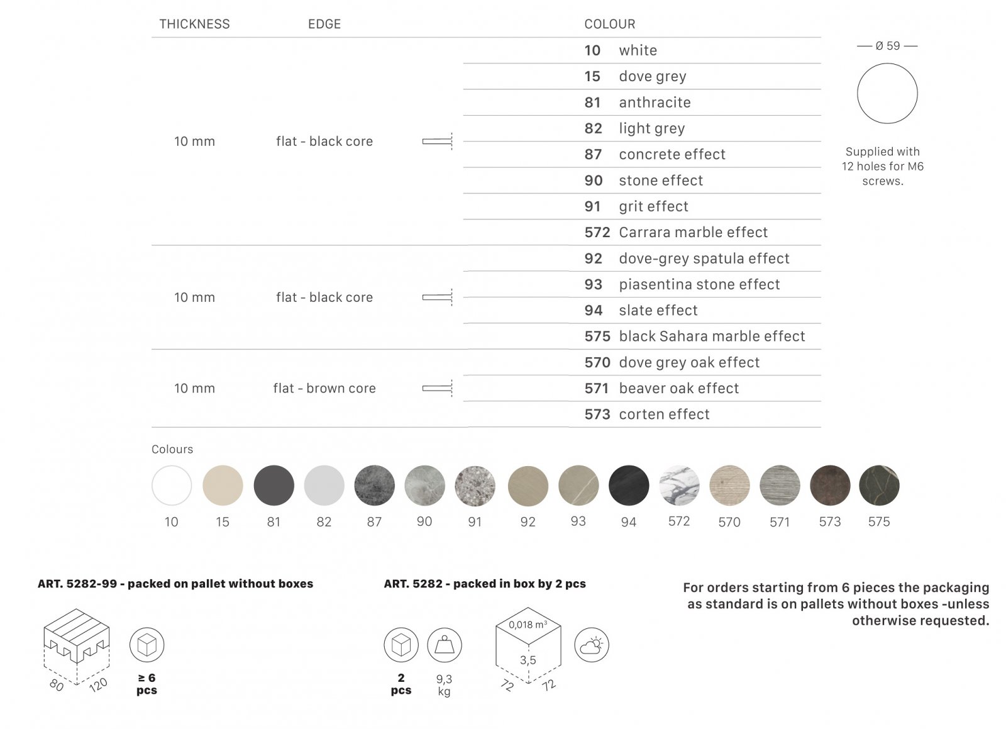
Task: Pick the grit effect swatch 91
Action: [x=475, y=486]
